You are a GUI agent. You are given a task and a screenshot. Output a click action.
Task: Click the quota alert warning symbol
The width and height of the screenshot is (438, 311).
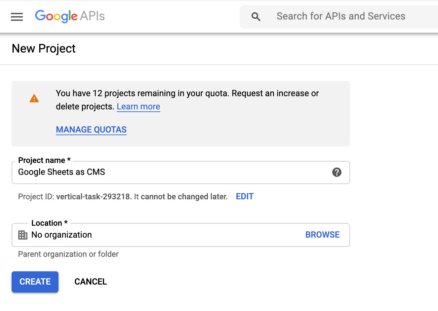pos(34,98)
